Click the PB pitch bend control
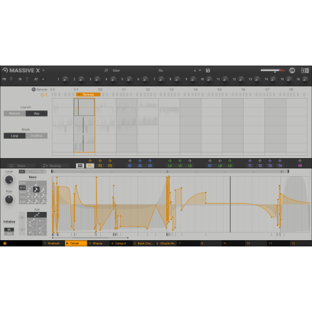This screenshot has width=312, height=312. (x=11, y=79)
